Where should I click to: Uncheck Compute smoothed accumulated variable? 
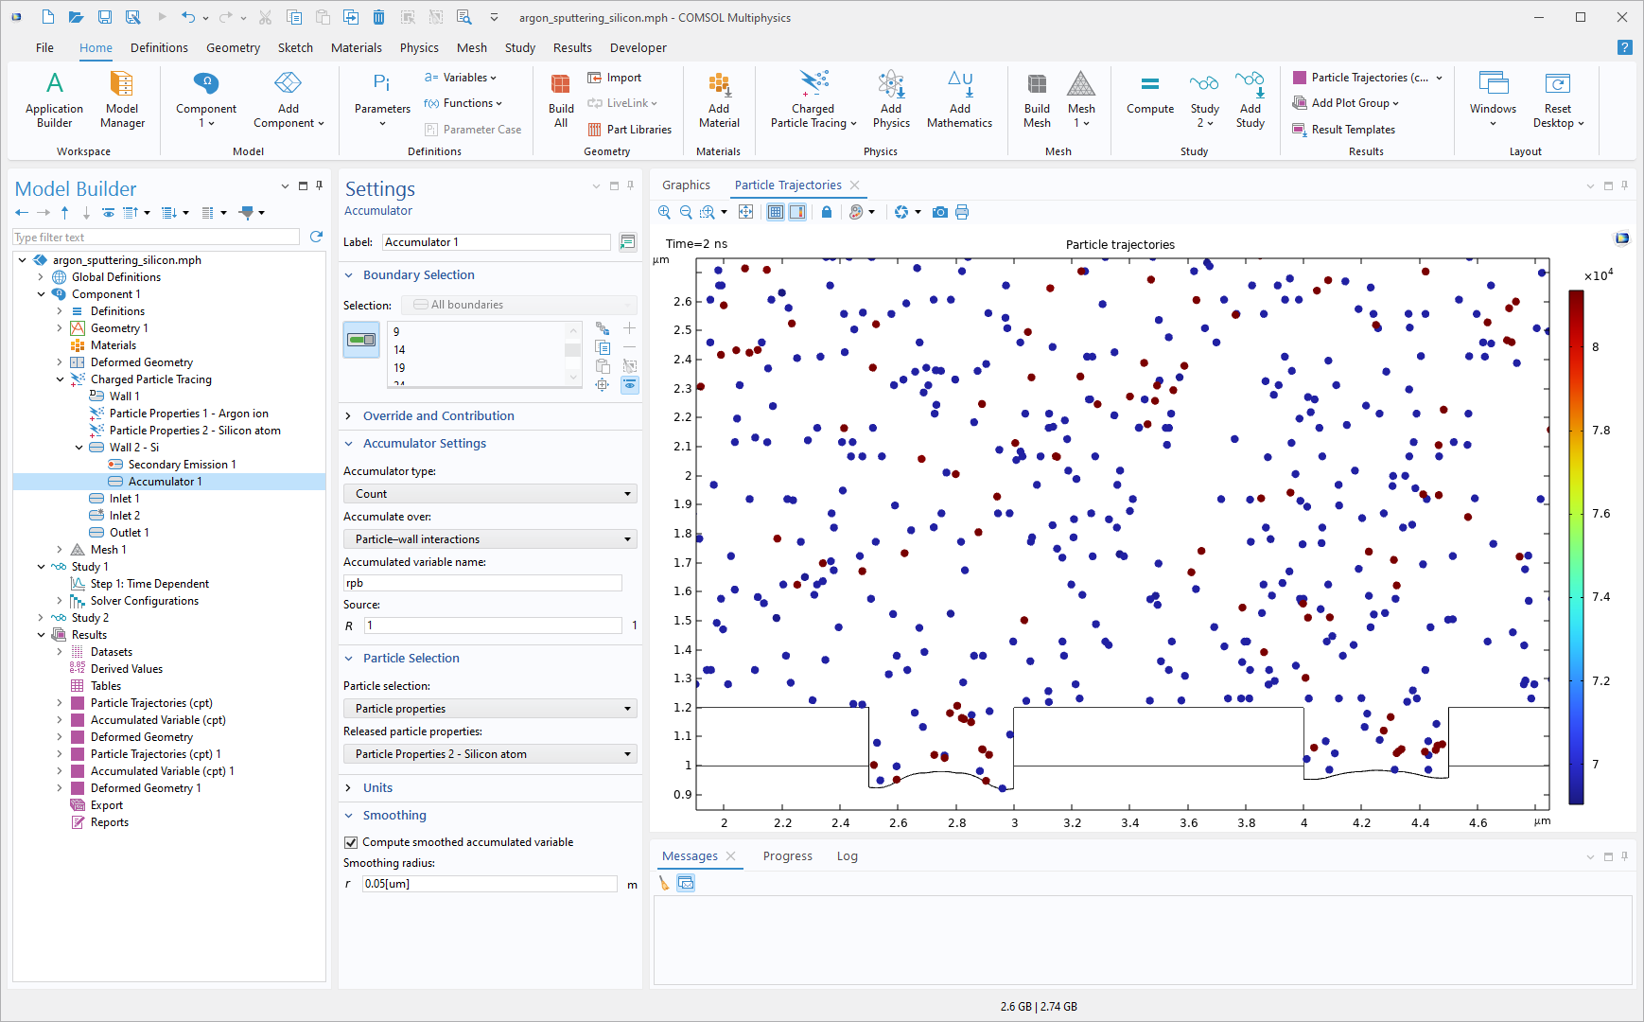pos(351,842)
